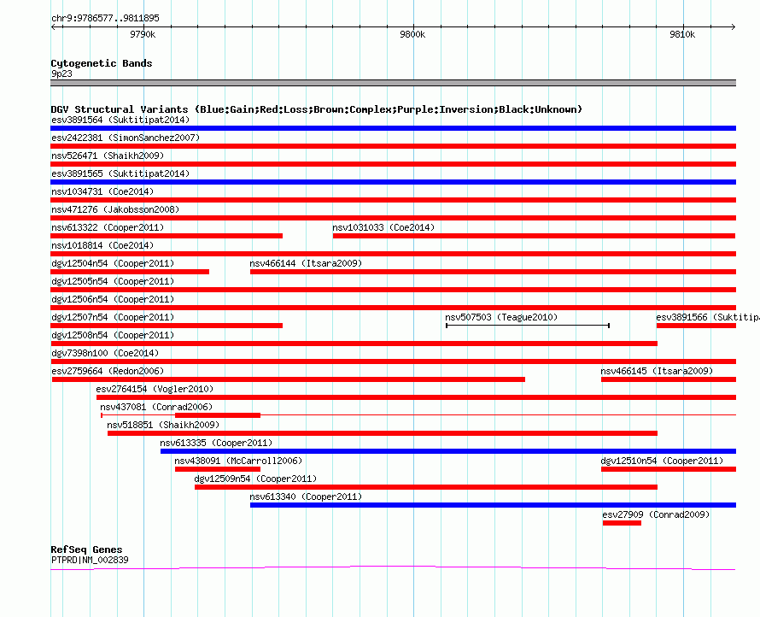Open the esv27909 (Conrad2009) label
The width and height of the screenshot is (760, 617).
click(656, 514)
